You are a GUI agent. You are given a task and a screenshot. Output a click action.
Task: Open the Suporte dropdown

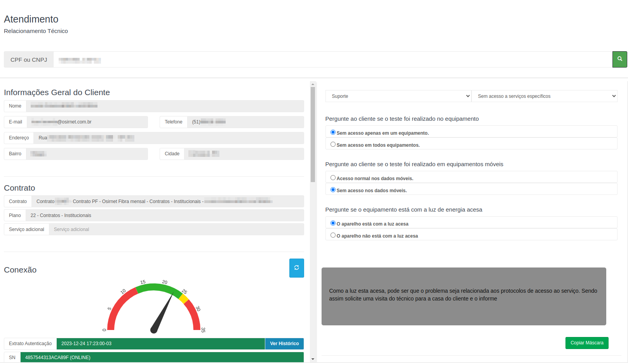click(398, 96)
